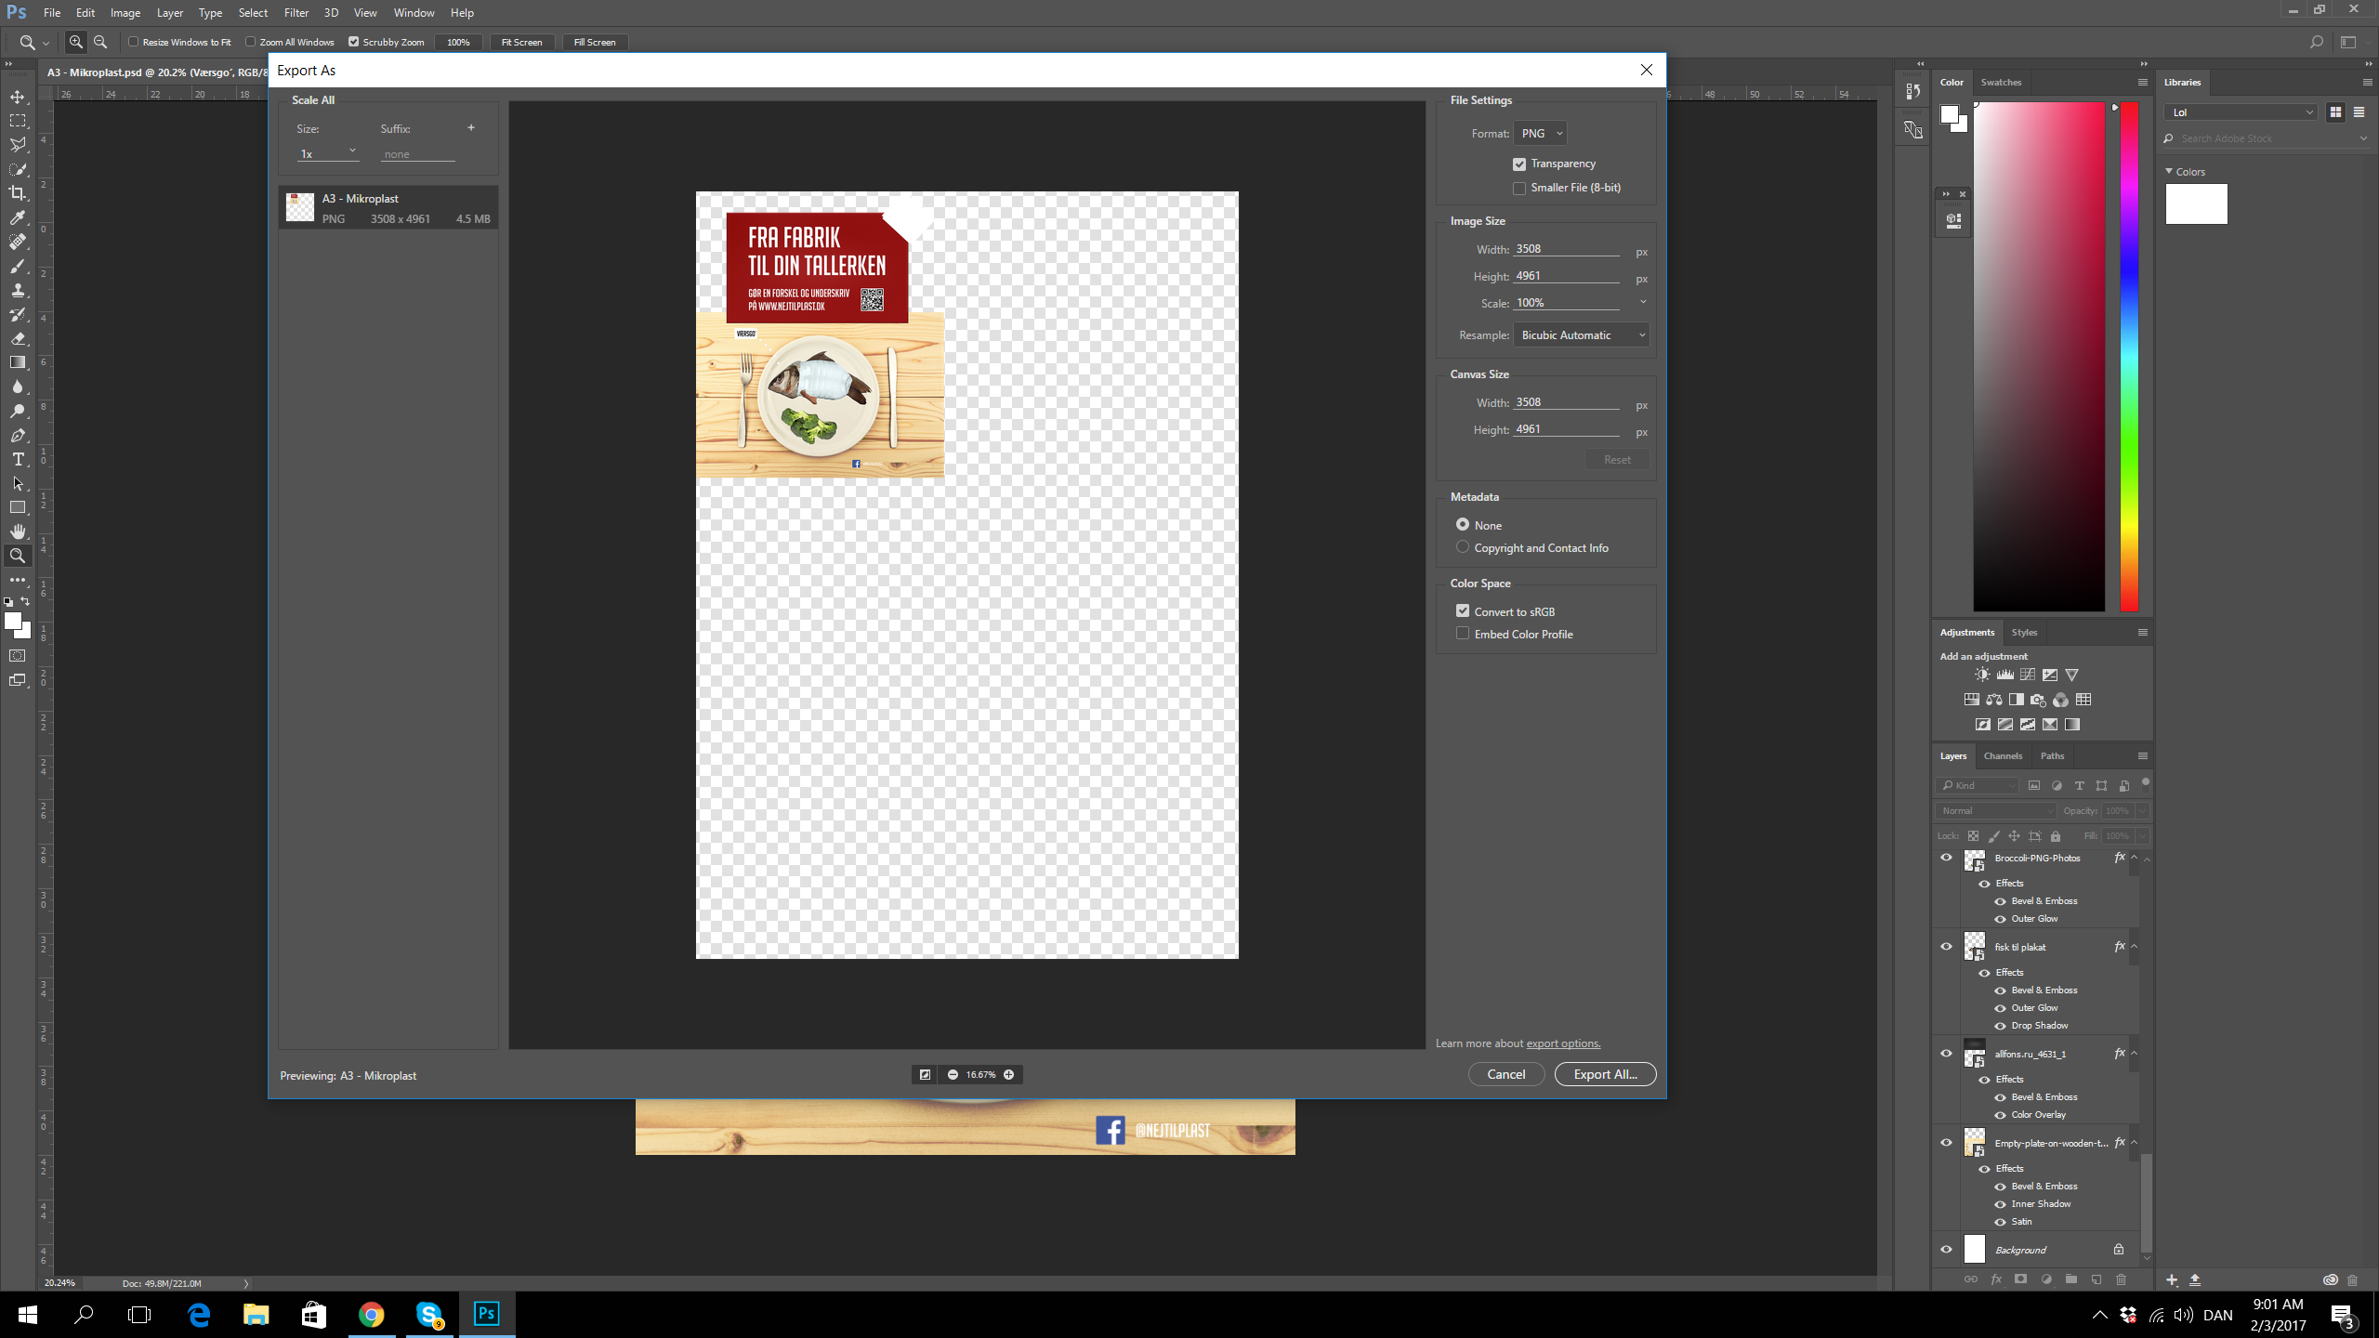Pick a color in the Color panel field
2379x1338 pixels.
click(2039, 357)
